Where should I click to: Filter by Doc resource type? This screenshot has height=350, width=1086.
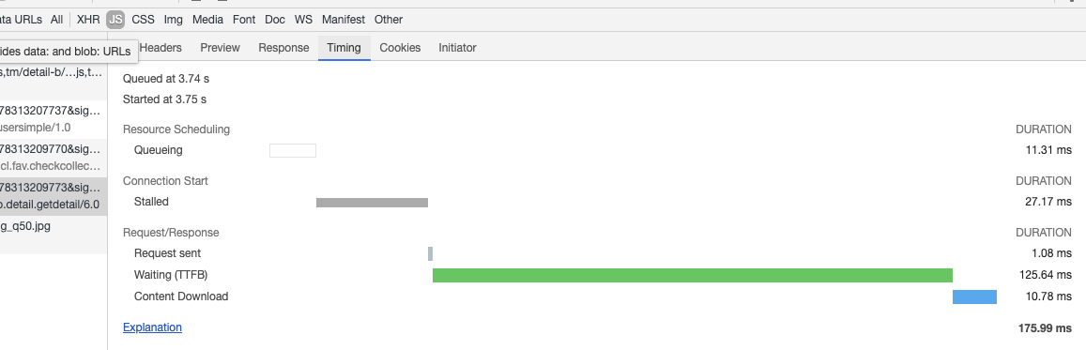pos(275,20)
